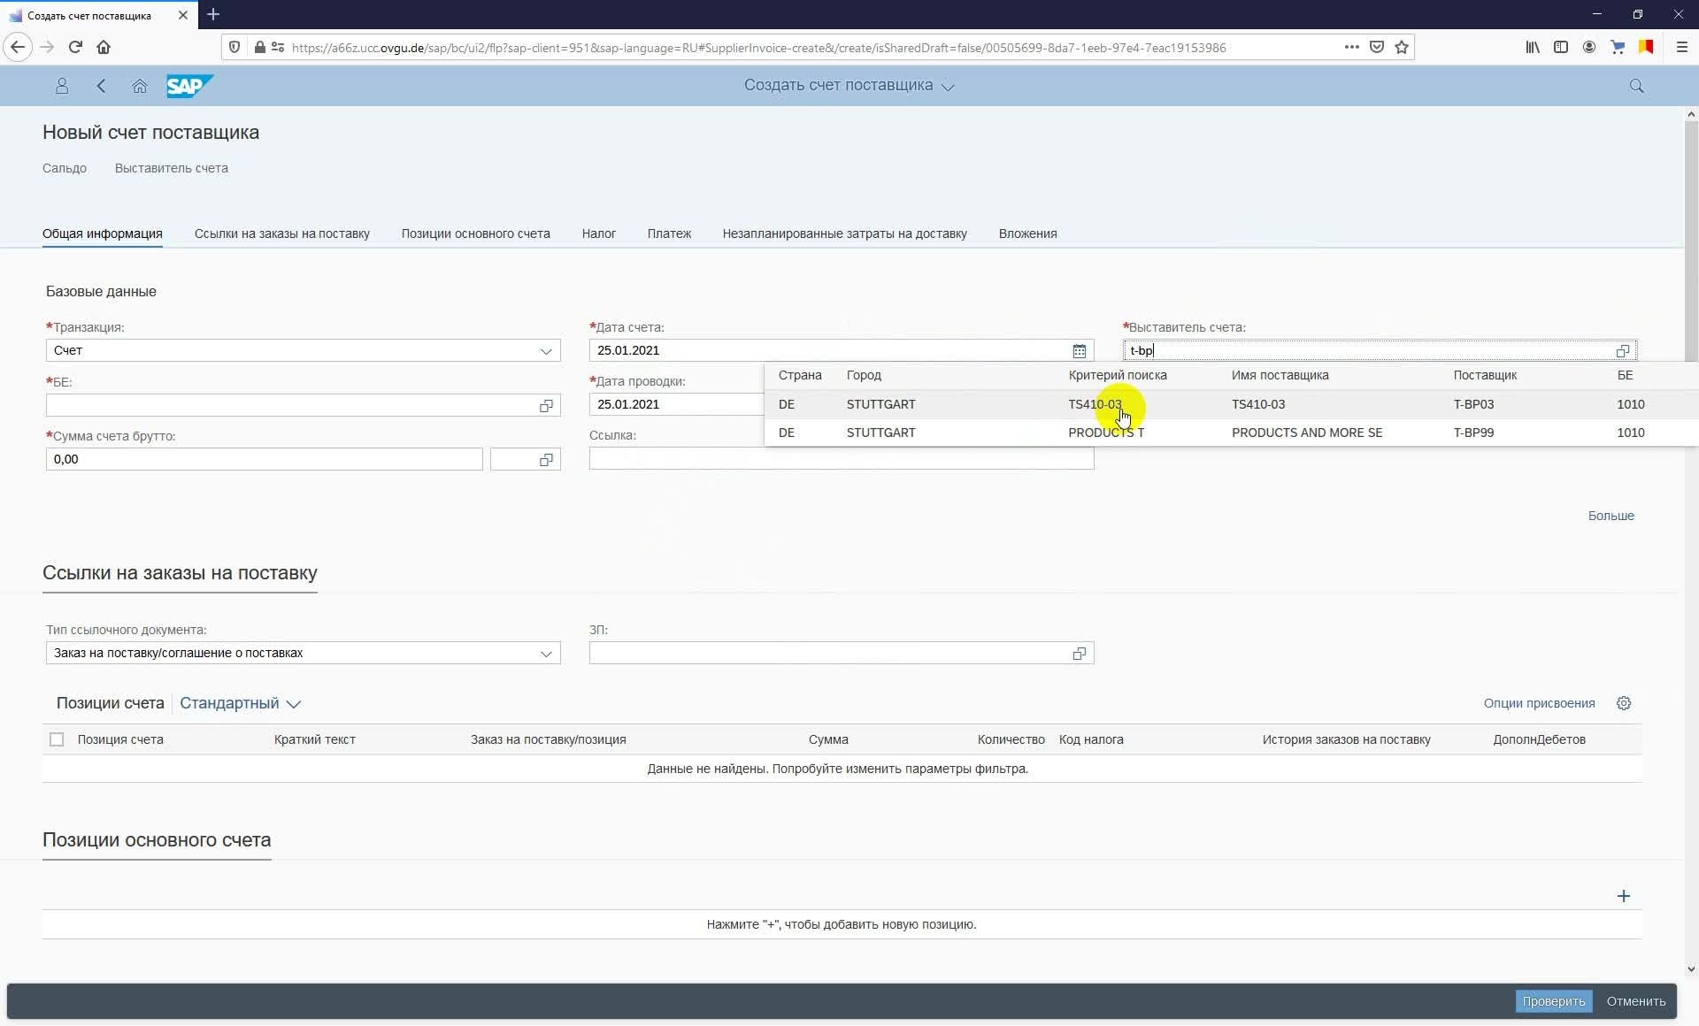Open browser page actions ellipsis

pyautogui.click(x=1351, y=48)
